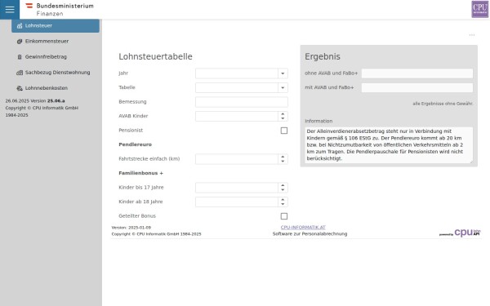Increase Kinder bis 17 Jahre value
Viewport: 490px width, 306px height.
pos(283,185)
